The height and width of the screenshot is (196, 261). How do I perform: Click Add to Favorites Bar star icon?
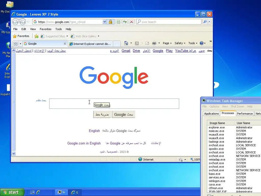(x=36, y=36)
